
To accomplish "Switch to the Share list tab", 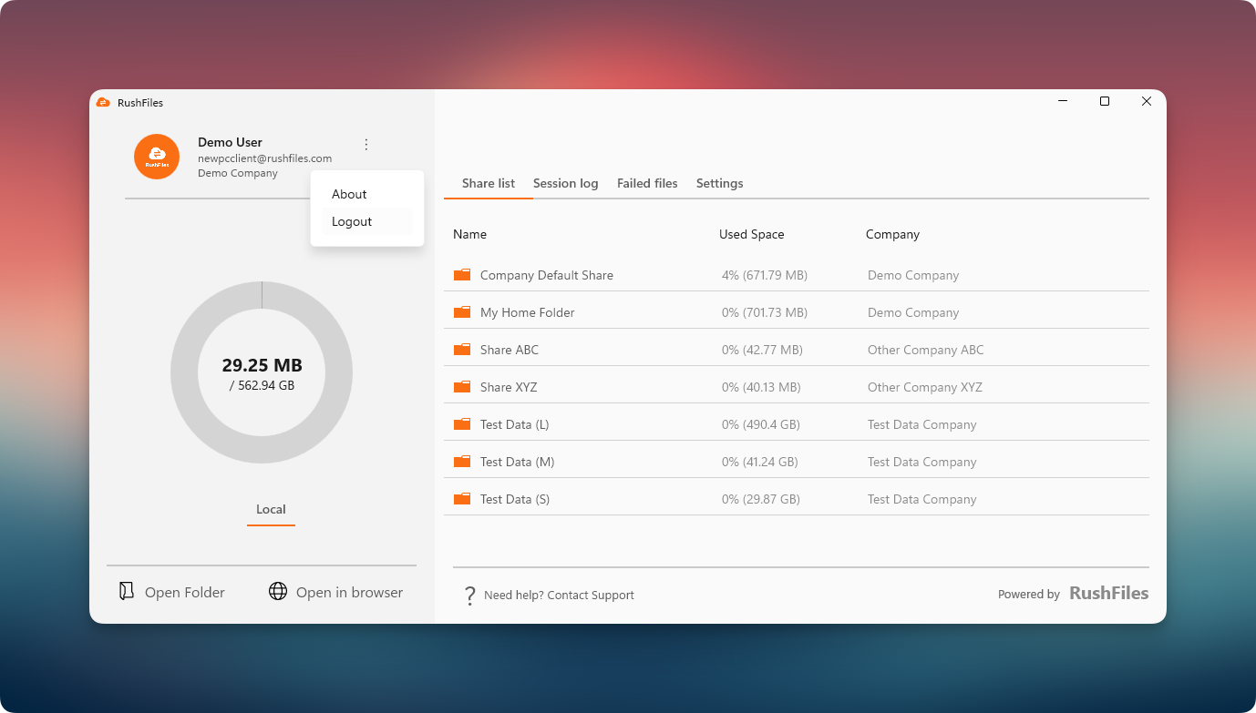I will [x=489, y=183].
